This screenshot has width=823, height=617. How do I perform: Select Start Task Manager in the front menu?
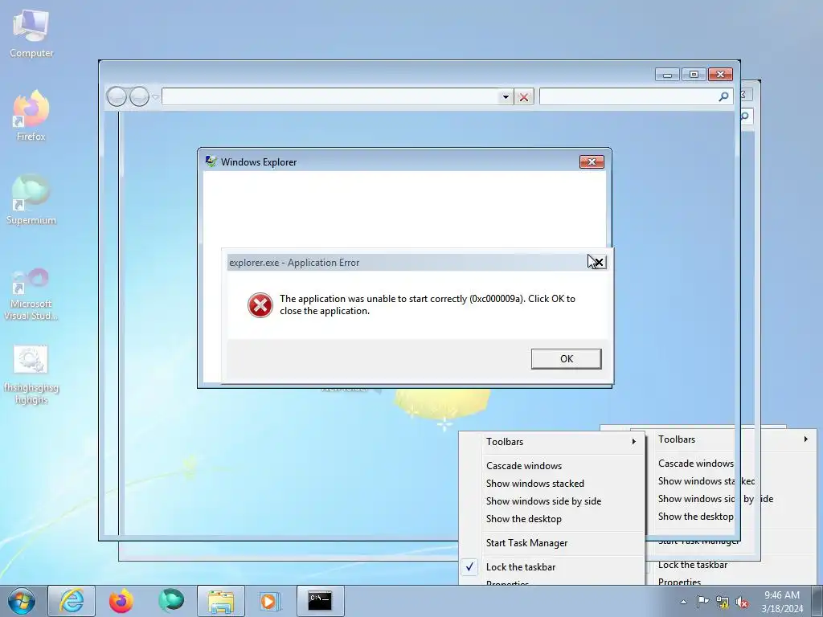[x=551, y=543]
